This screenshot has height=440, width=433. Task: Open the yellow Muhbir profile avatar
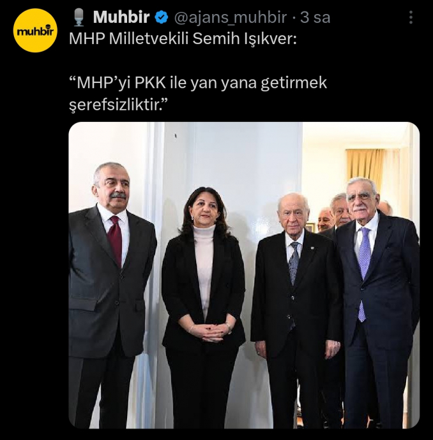click(35, 31)
